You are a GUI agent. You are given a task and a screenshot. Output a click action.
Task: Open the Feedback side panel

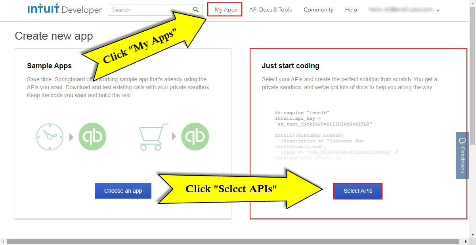coord(462,156)
